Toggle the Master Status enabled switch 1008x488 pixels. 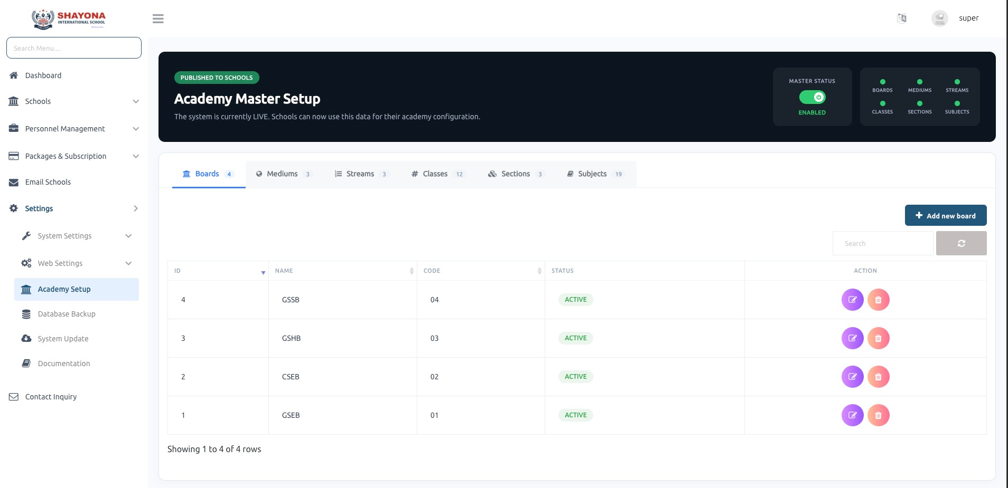coord(812,97)
